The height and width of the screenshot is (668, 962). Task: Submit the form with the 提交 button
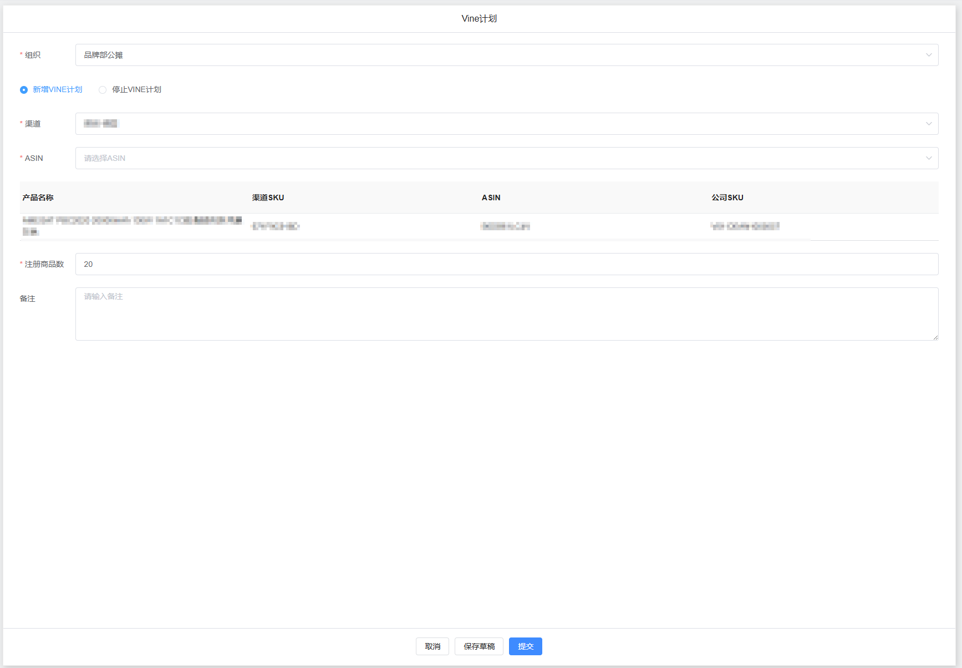525,646
